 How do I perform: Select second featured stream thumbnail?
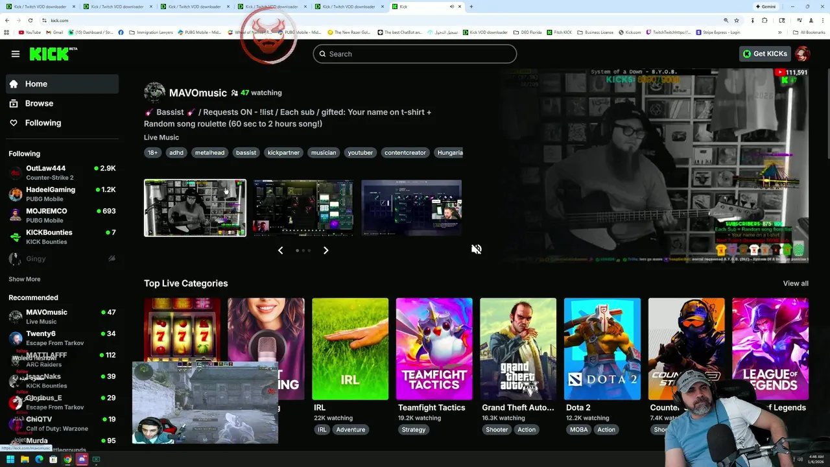[303, 208]
